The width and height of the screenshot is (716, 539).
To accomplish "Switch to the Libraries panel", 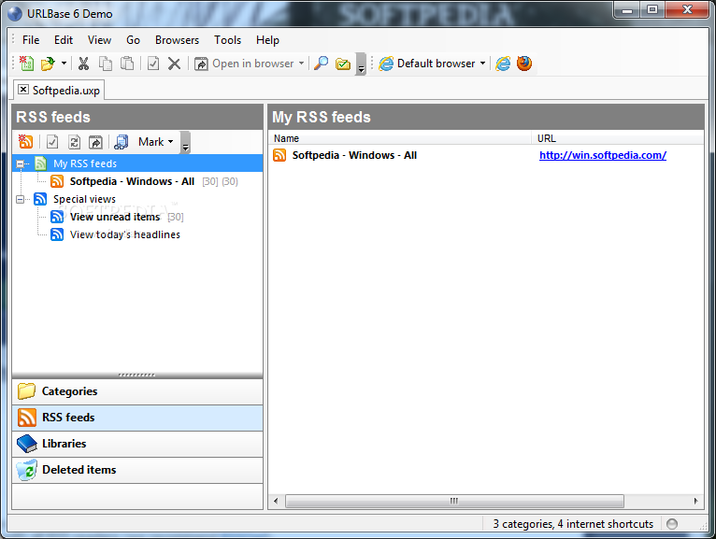I will coord(137,444).
